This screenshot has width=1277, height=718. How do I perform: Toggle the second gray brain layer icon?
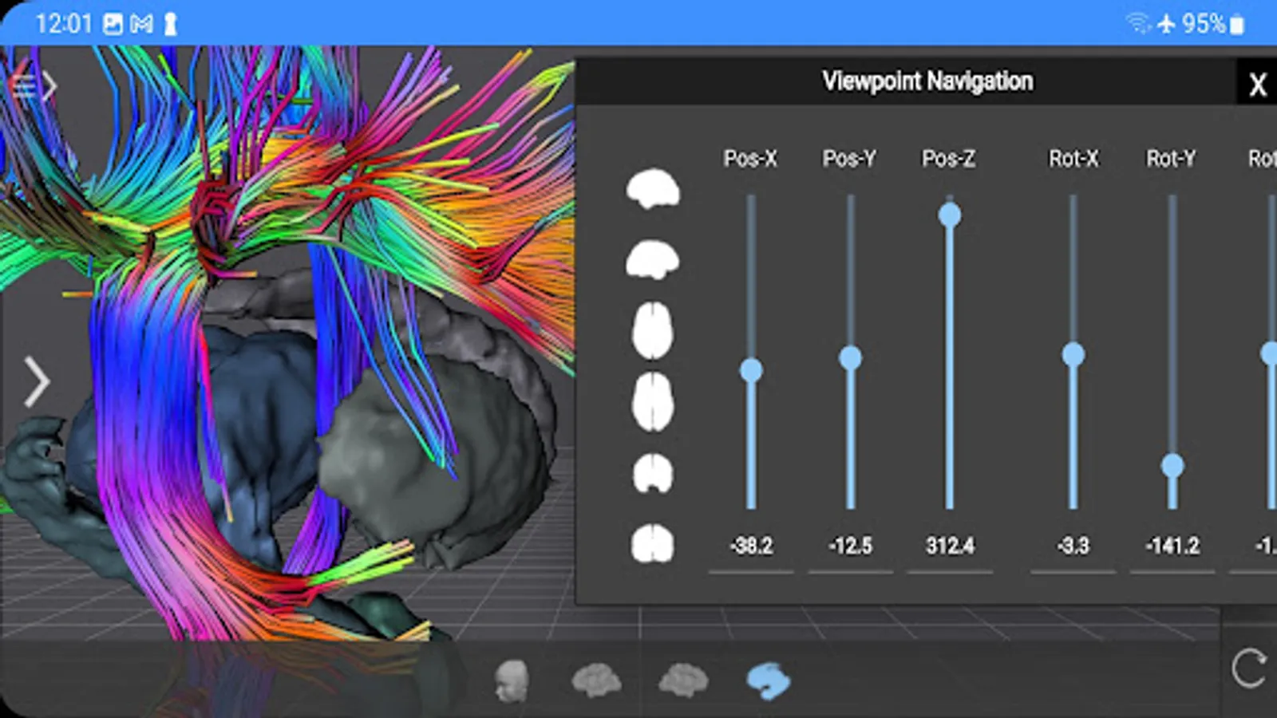point(683,681)
